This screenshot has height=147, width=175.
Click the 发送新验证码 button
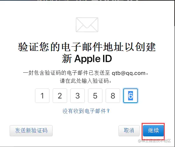[31, 131]
